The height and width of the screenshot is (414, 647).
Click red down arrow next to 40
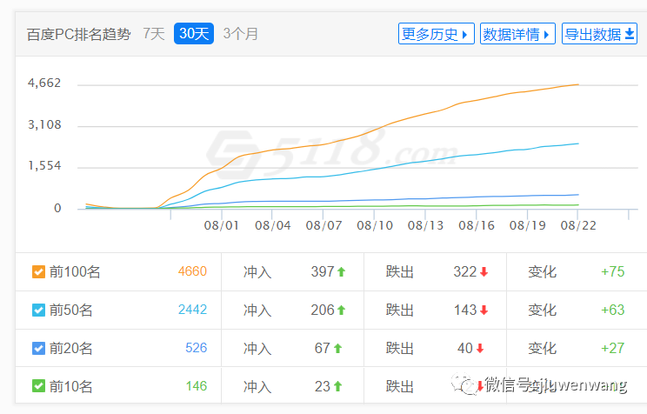480,349
